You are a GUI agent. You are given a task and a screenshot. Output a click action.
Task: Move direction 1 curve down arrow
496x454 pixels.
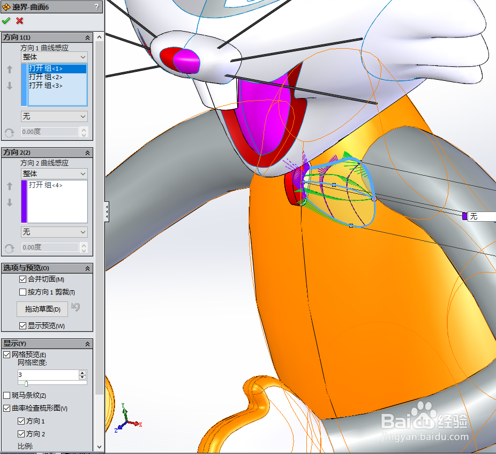coord(10,86)
